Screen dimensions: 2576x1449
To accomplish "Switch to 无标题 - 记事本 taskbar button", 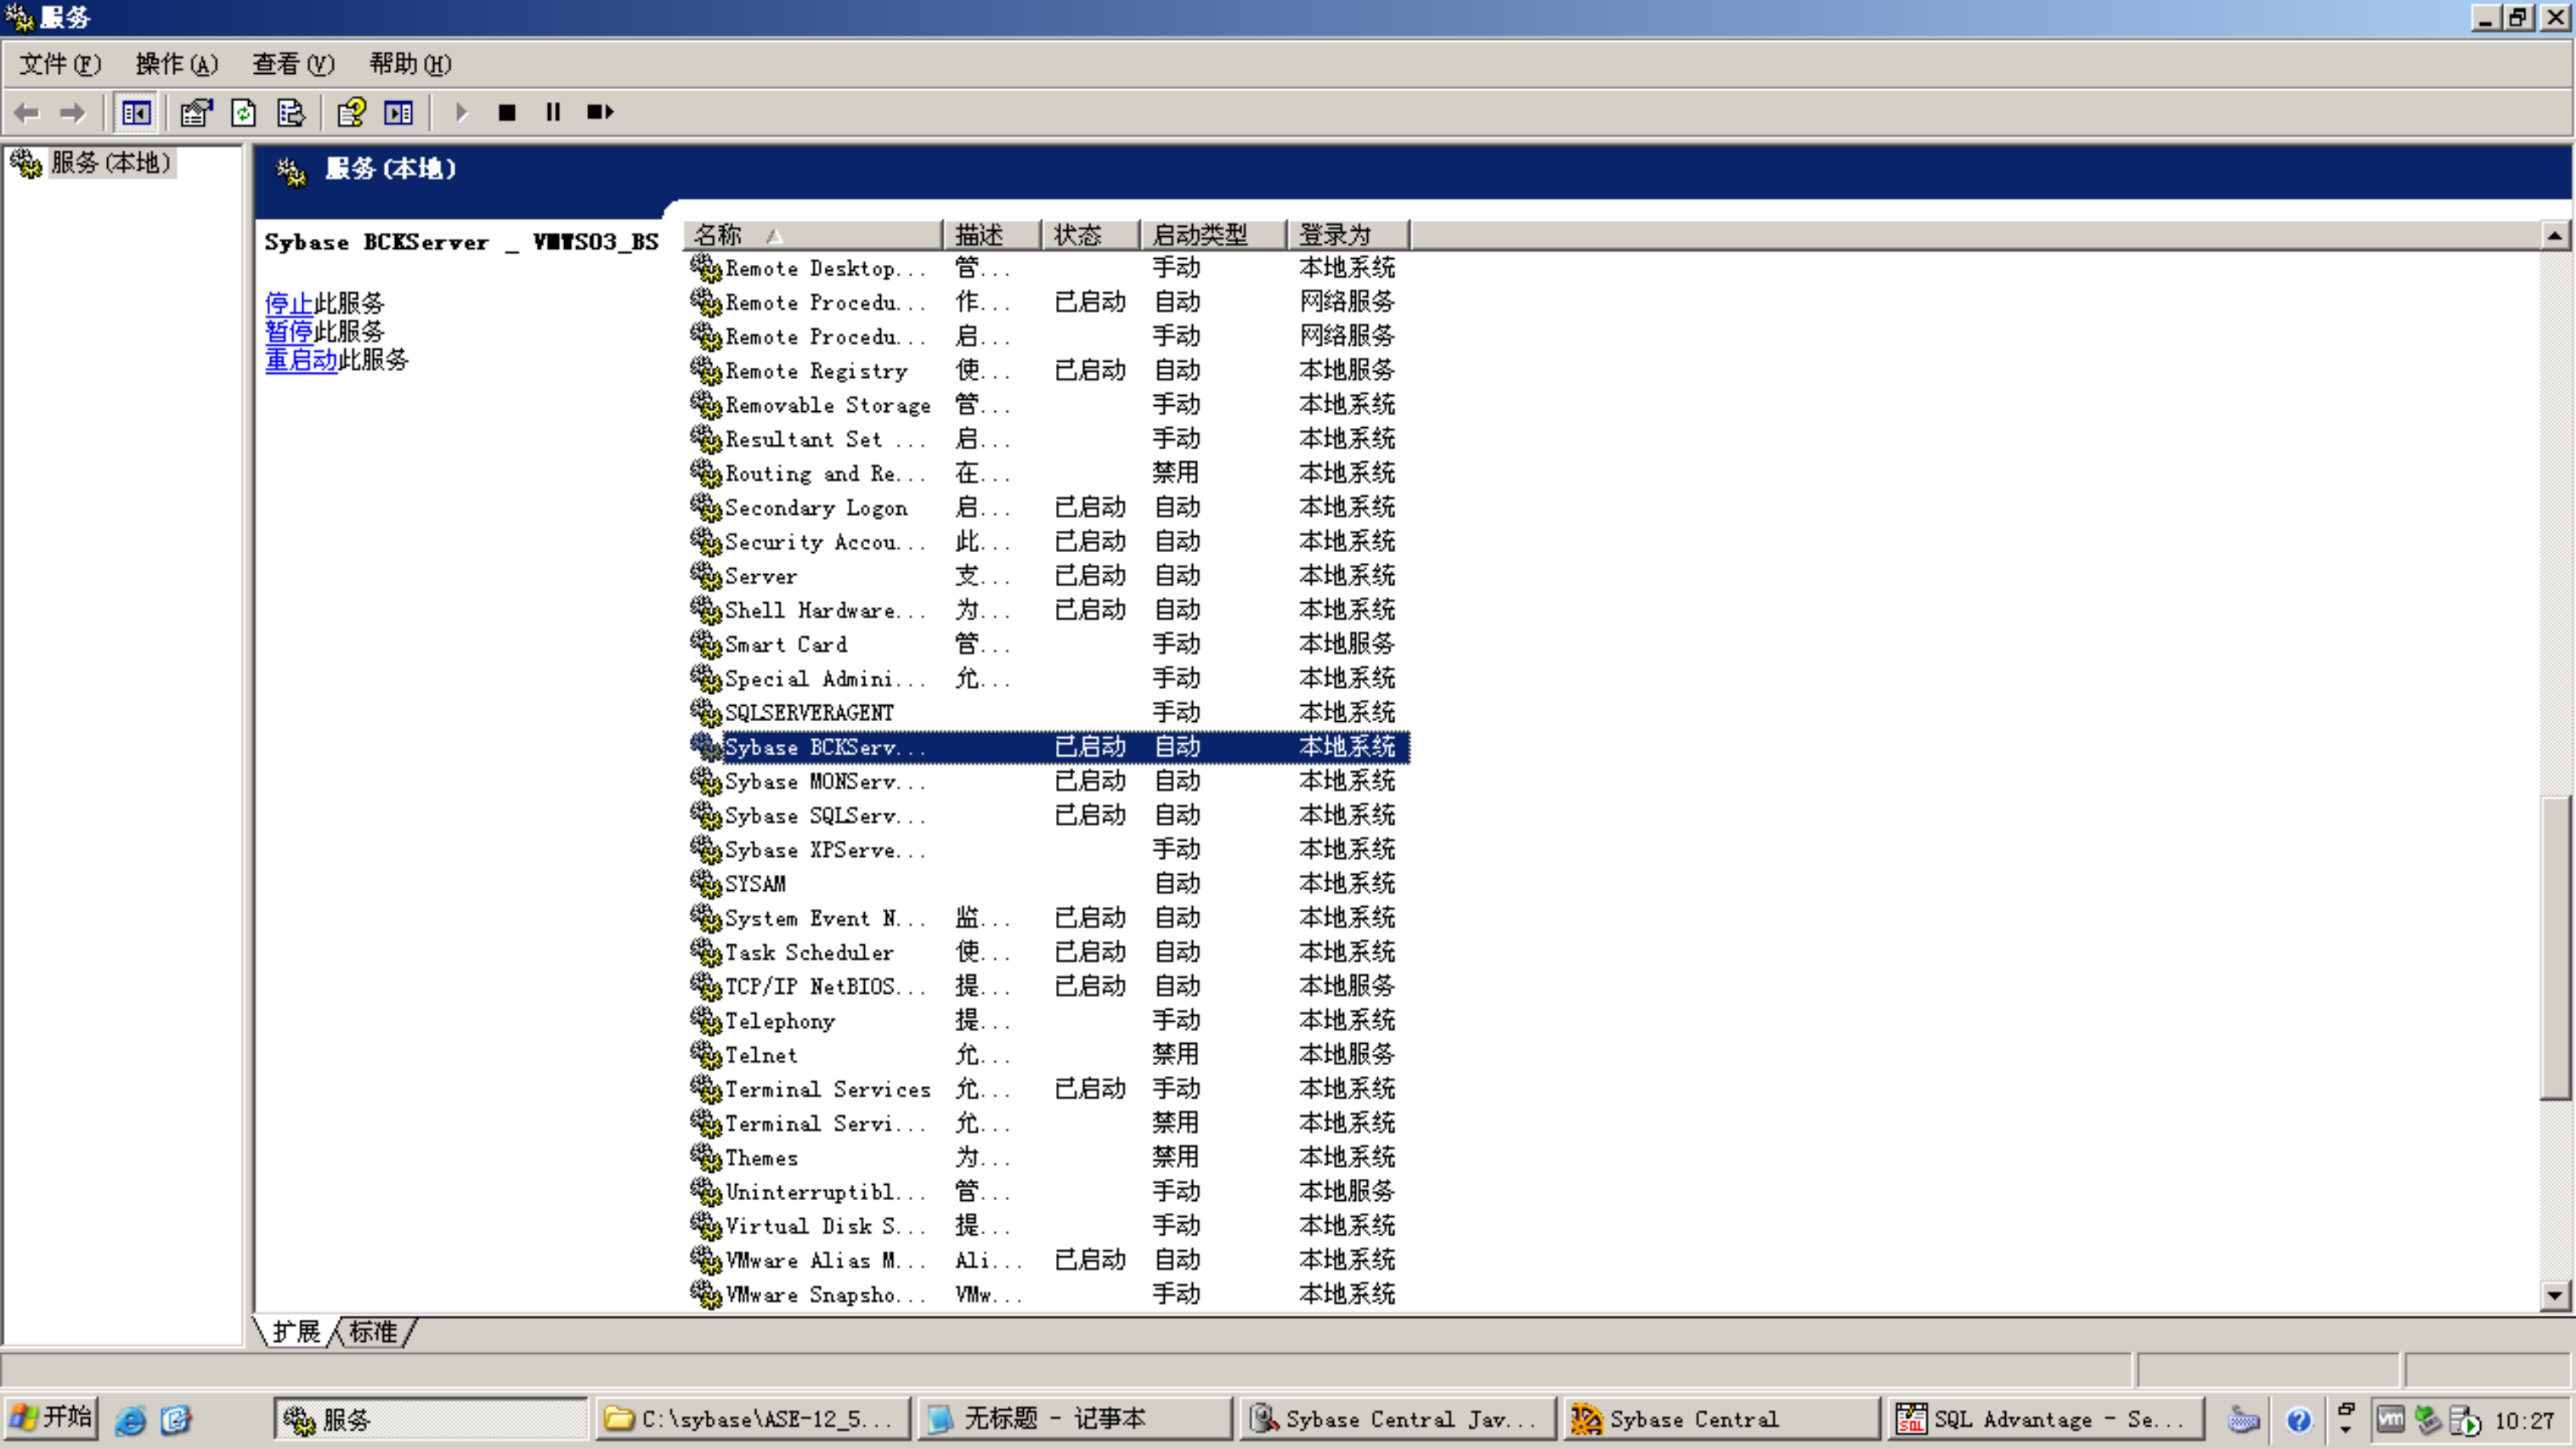I will [1075, 1420].
